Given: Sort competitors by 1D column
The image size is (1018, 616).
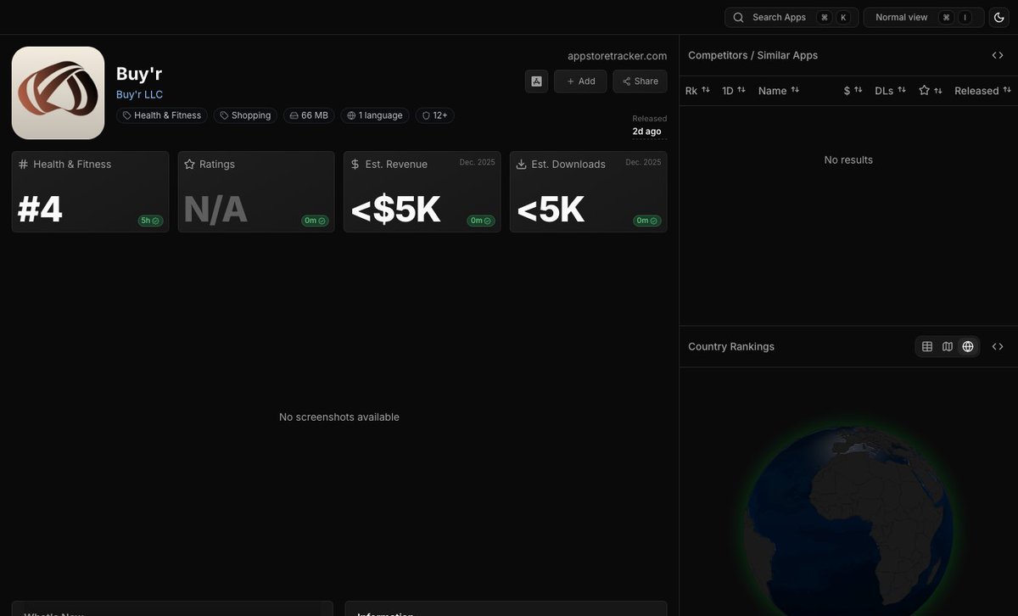Looking at the screenshot, I should [x=734, y=91].
